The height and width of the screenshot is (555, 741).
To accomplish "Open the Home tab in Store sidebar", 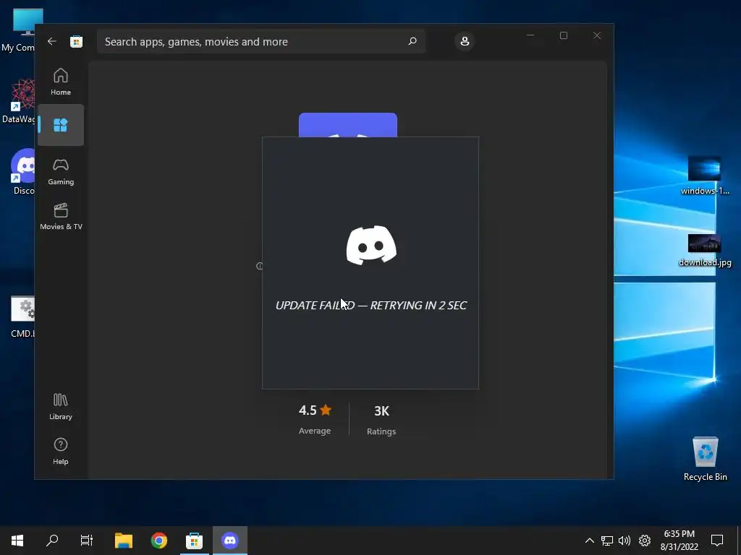I will tap(61, 82).
